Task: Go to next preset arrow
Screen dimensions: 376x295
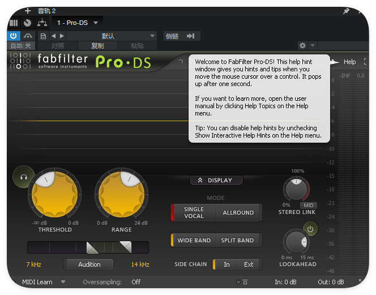Action: tap(62, 36)
